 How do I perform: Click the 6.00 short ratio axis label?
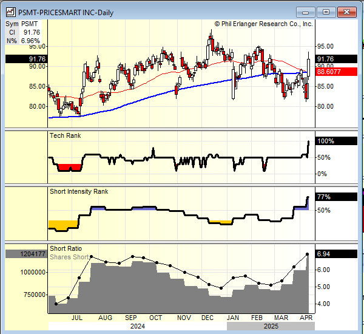pos(323,270)
